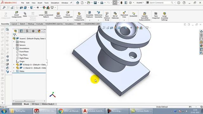203x114 pixels.
Task: Click the Windows Start button
Action: click(4, 111)
